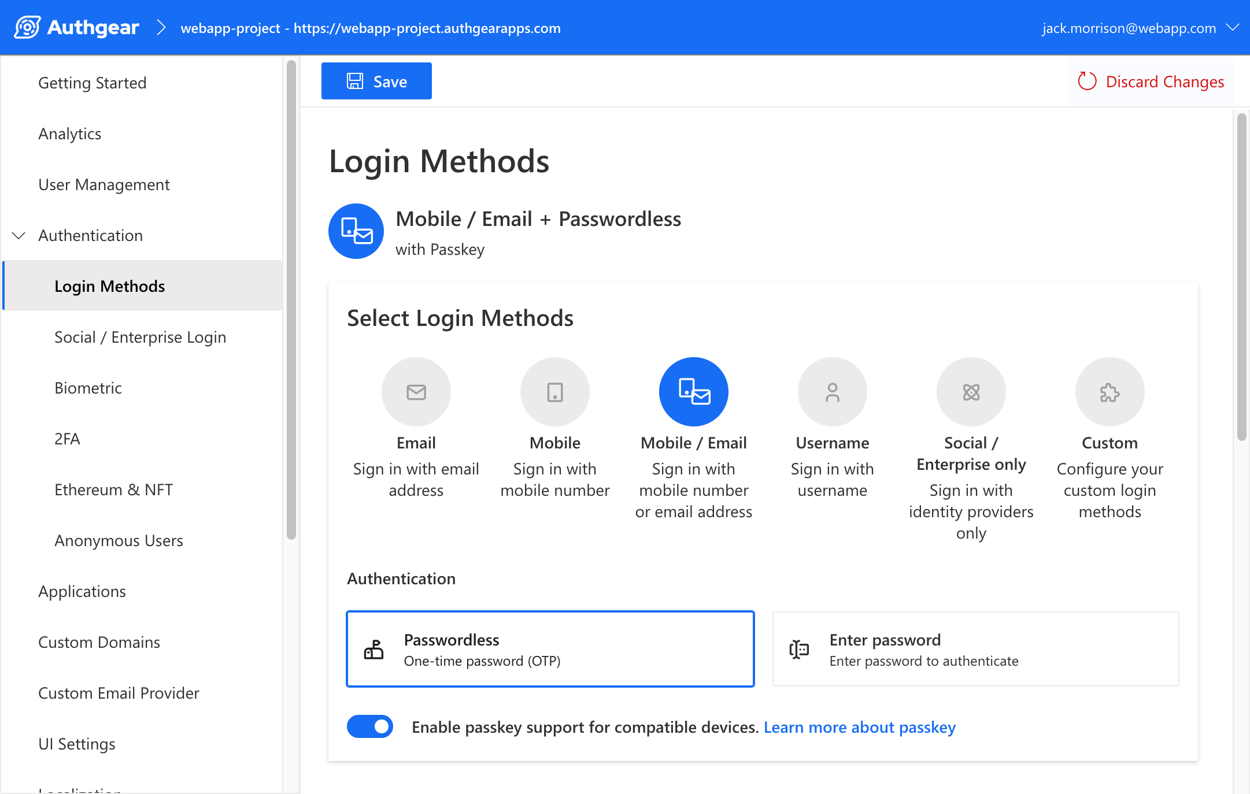Collapse the Authentication section in sidebar
This screenshot has width=1250, height=794.
pyautogui.click(x=18, y=235)
